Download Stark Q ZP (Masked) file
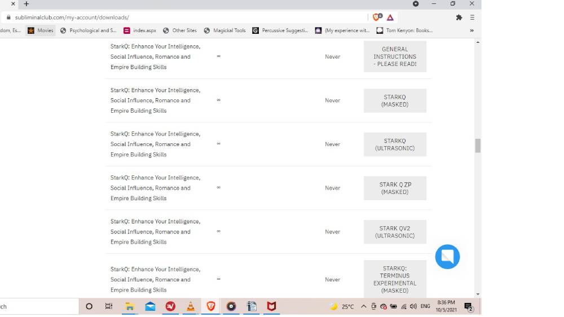The width and height of the screenshot is (564, 317). coord(395,188)
